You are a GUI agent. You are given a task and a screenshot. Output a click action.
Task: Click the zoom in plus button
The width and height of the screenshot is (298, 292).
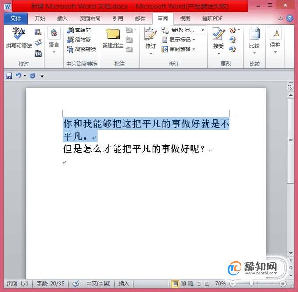[x=283, y=284]
